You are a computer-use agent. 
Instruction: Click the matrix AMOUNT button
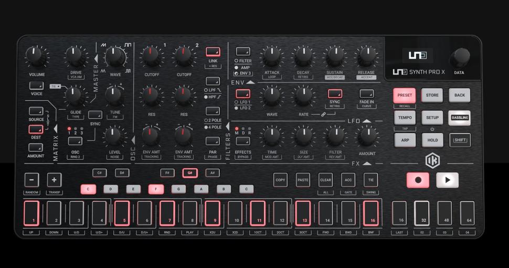36,148
